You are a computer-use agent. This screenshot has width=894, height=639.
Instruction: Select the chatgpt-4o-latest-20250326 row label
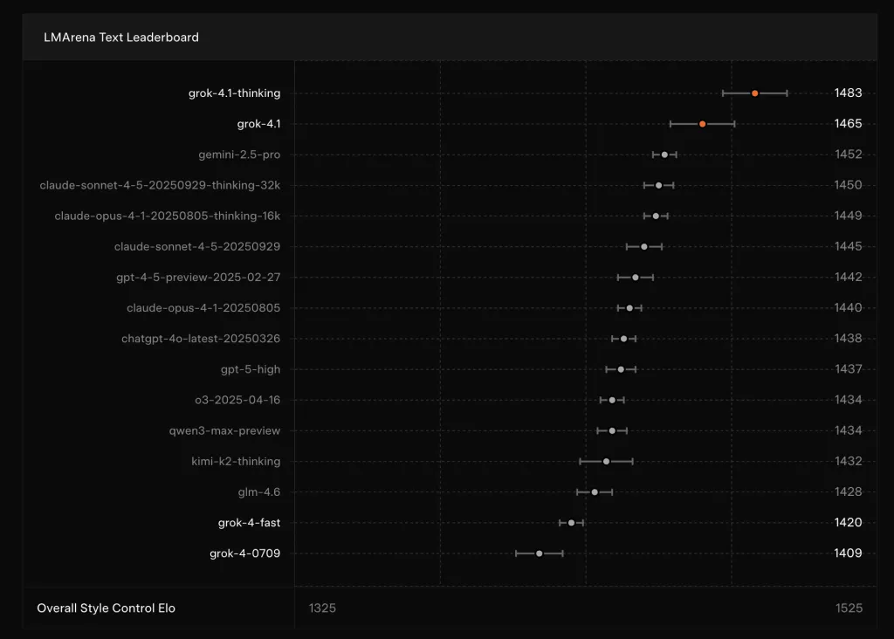[203, 338]
